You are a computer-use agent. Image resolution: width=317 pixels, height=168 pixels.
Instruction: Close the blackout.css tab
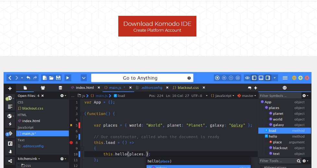point(204,88)
